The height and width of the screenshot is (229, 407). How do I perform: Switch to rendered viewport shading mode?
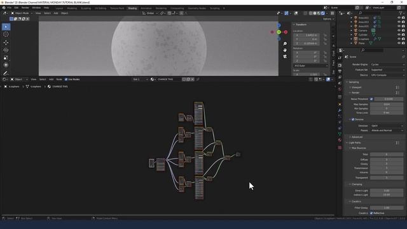click(323, 13)
